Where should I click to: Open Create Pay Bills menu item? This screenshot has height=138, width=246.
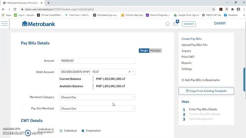tap(191, 39)
